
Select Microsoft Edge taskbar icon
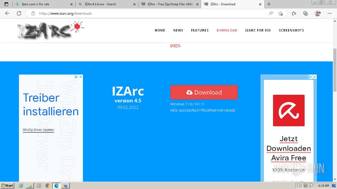coord(57,186)
